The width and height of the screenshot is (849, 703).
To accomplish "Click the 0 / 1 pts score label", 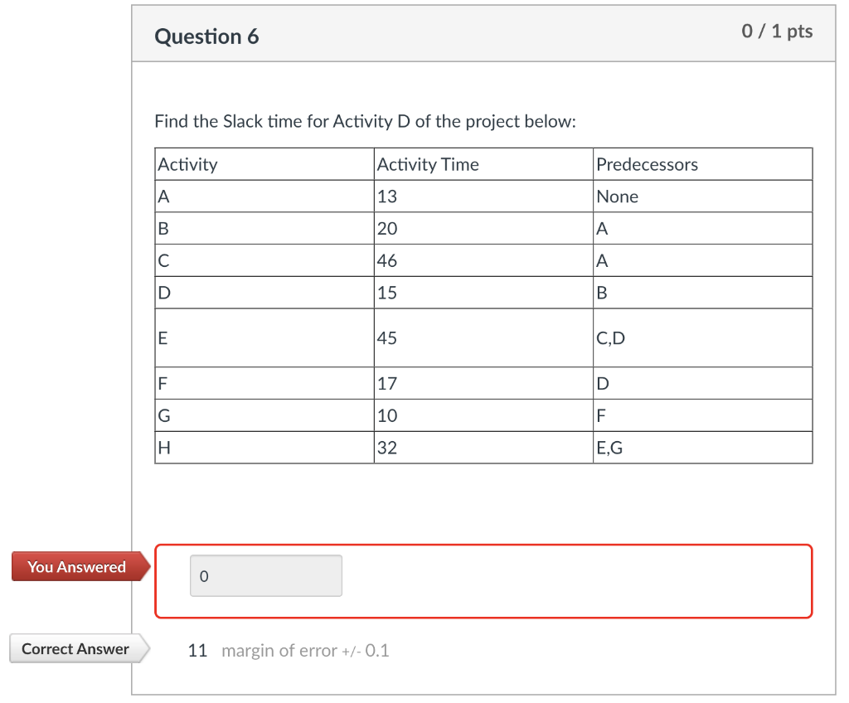I will pyautogui.click(x=778, y=32).
